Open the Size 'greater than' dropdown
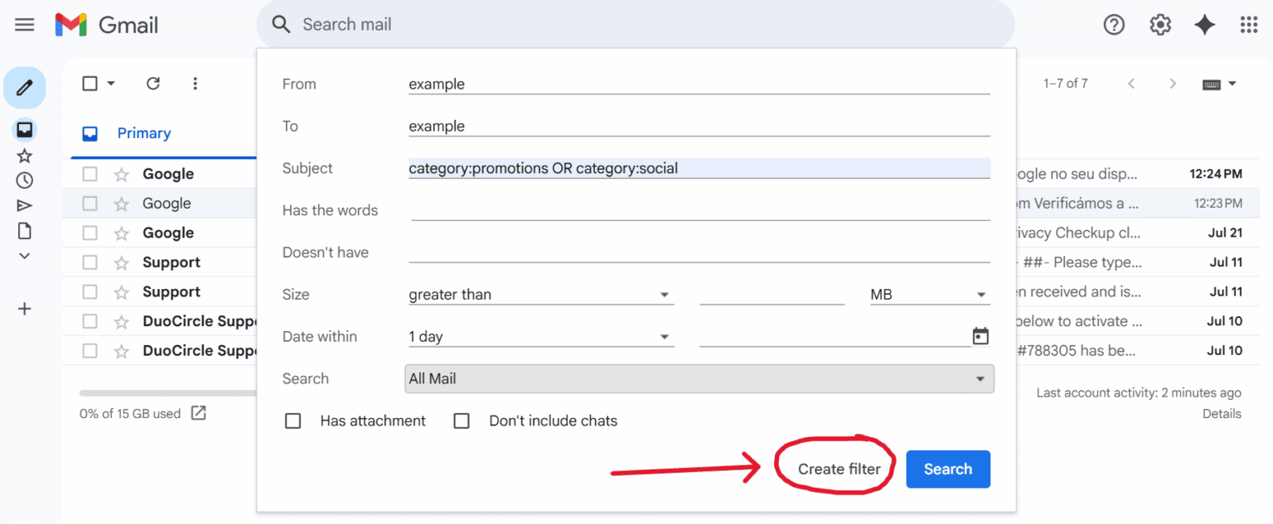1273x524 pixels. [540, 294]
